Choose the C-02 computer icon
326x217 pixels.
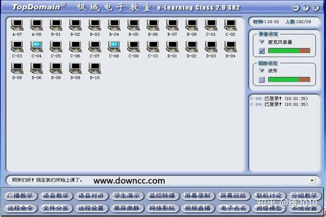[x=230, y=28]
